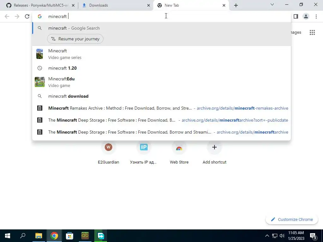323x242 pixels.
Task: Open the notification center icon
Action: click(x=313, y=236)
